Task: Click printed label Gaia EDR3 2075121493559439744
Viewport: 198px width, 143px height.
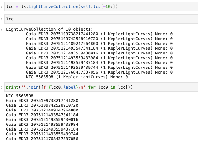Action: [x=42, y=134]
